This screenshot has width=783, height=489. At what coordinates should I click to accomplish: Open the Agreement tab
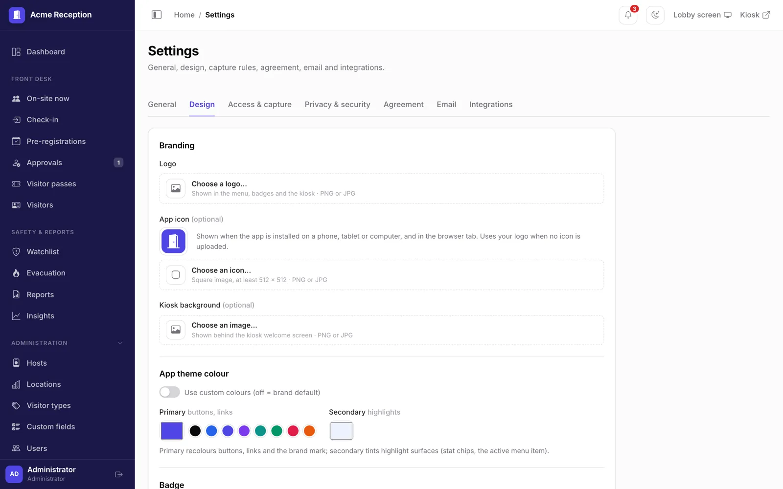(x=403, y=104)
